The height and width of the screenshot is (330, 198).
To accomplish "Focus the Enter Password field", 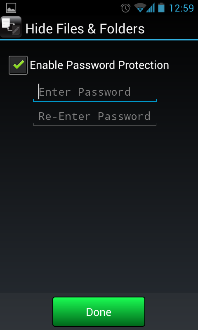I will (95, 92).
